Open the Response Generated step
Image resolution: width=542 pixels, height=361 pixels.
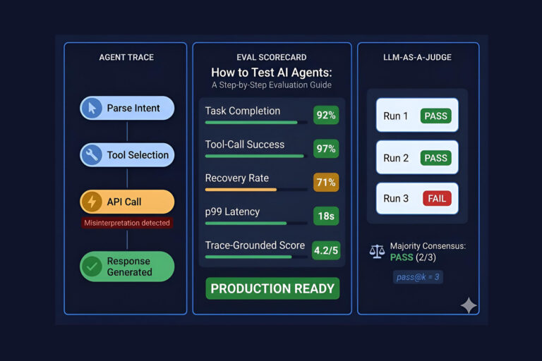[x=127, y=267]
